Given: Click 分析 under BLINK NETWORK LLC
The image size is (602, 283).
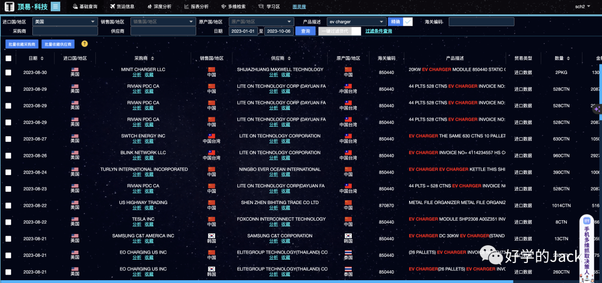Looking at the screenshot, I should pyautogui.click(x=137, y=158).
